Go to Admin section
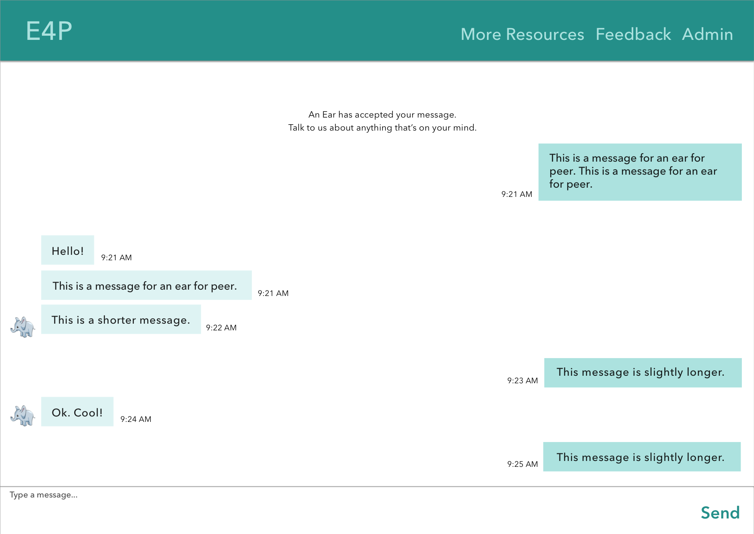This screenshot has height=534, width=754. point(707,34)
